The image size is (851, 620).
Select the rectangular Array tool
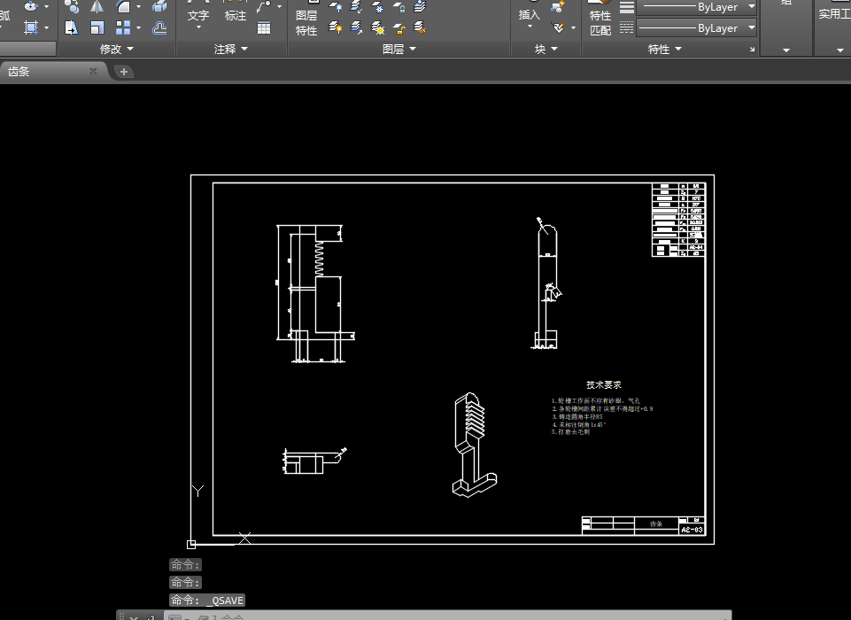click(x=123, y=27)
